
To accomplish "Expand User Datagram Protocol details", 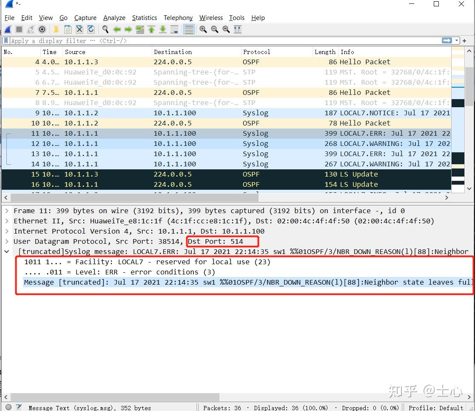I will (7, 242).
